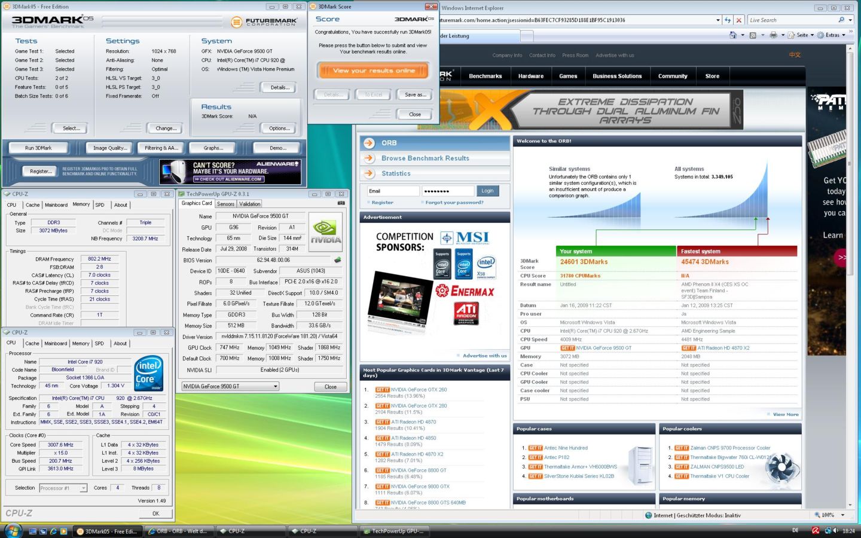861x538 pixels.
Task: Click the IE status bar zoom magnifier icon
Action: (817, 515)
